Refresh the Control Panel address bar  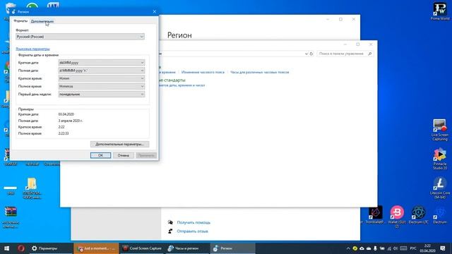click(311, 54)
